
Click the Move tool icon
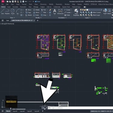pyautogui.click(x=28, y=10)
